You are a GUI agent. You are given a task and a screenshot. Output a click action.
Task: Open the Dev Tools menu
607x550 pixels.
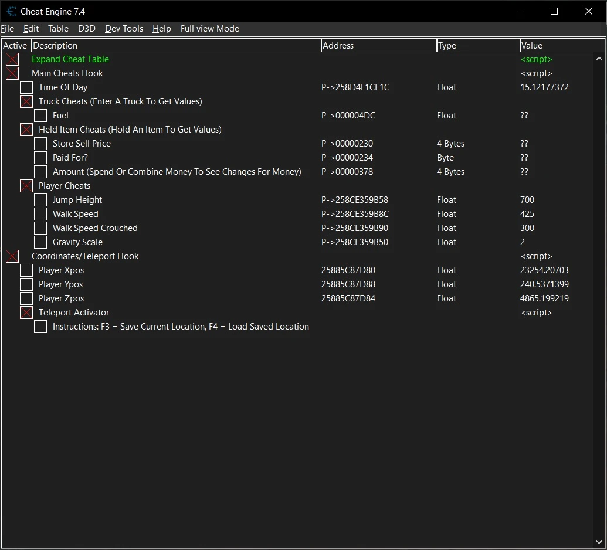(x=123, y=28)
